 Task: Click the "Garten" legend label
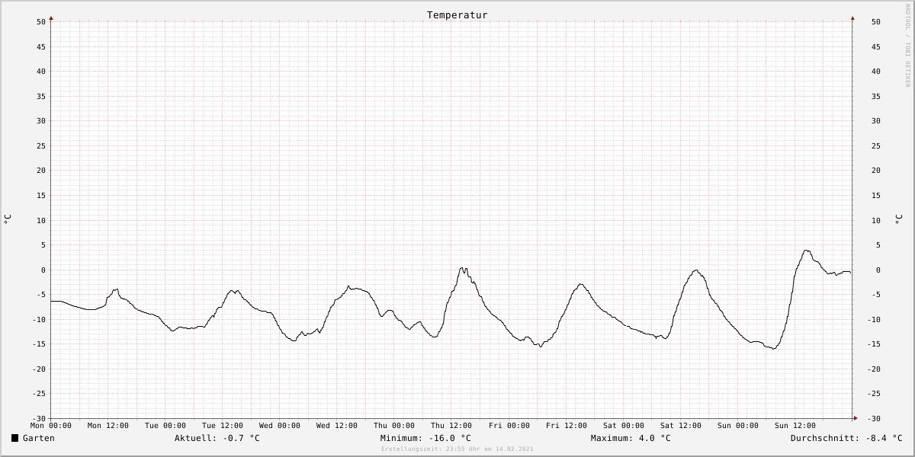click(x=38, y=438)
